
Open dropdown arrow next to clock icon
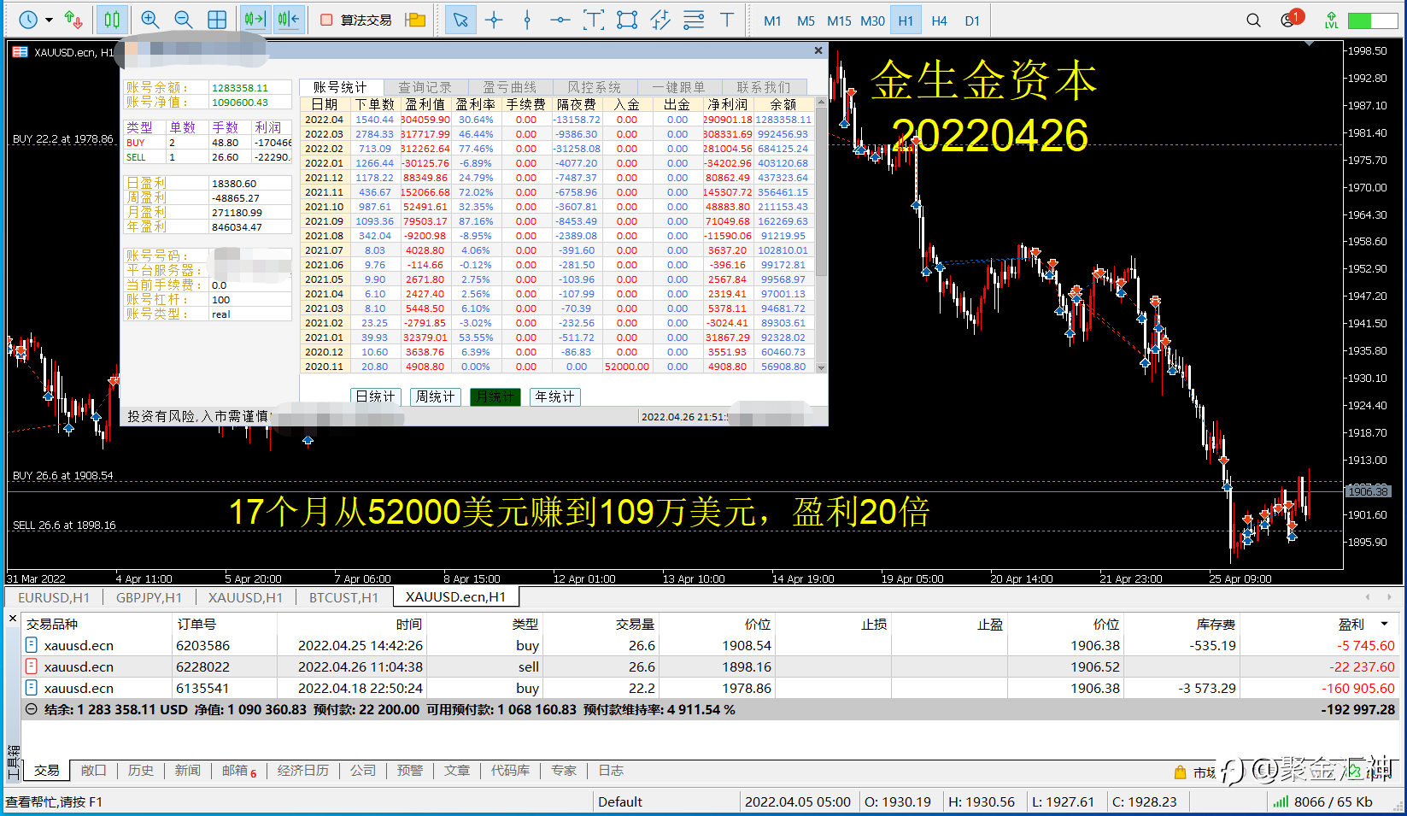pos(49,20)
